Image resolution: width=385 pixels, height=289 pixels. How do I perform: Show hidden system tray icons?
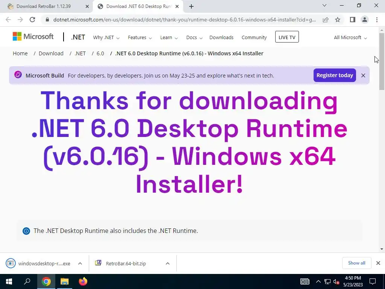[318, 281]
